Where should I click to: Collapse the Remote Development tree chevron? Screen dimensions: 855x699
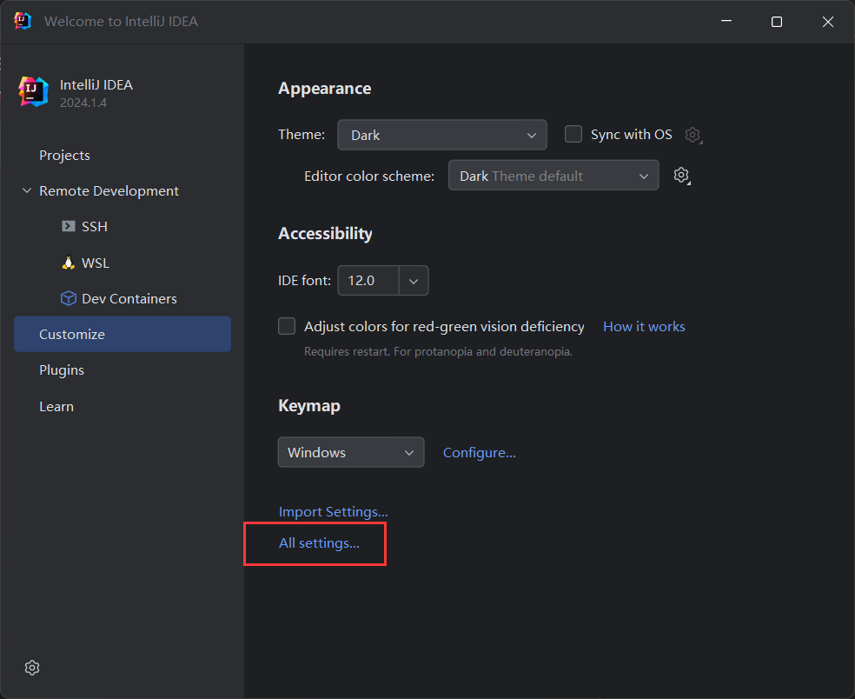(27, 191)
